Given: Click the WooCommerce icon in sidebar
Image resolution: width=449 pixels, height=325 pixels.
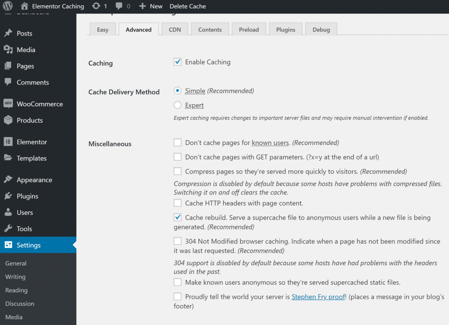Looking at the screenshot, I should click(x=8, y=104).
